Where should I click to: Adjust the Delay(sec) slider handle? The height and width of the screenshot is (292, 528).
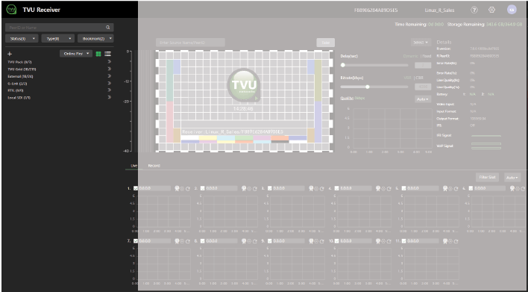pyautogui.click(x=343, y=65)
